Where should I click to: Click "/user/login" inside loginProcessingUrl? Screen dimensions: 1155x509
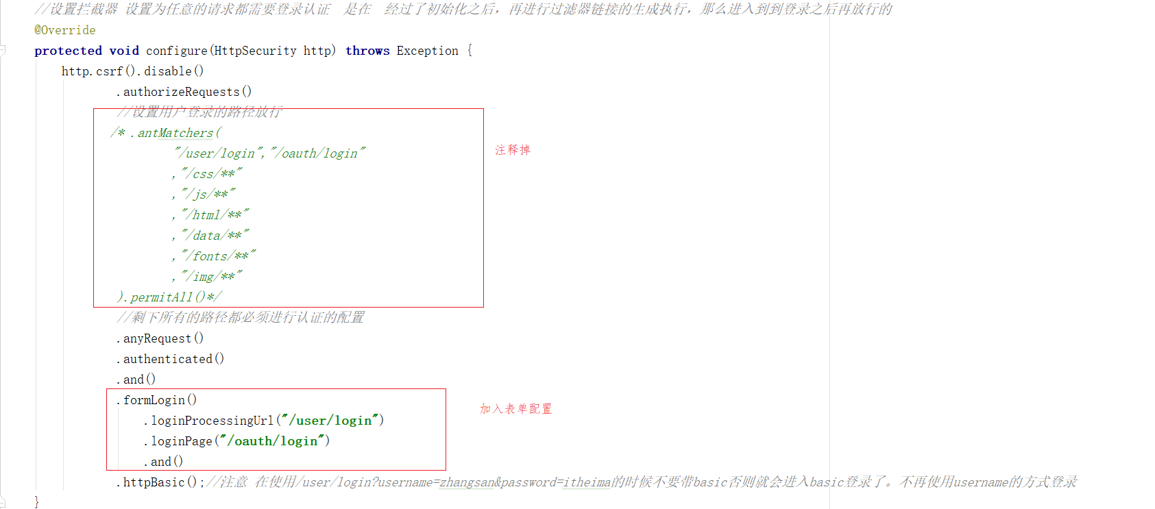click(x=330, y=421)
